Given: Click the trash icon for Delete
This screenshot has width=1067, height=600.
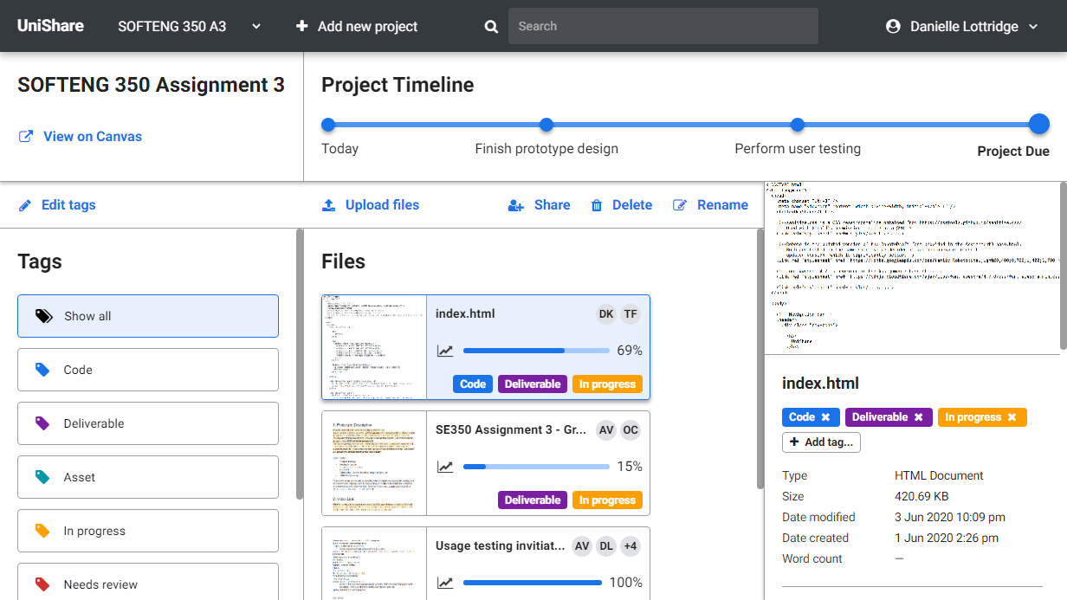Looking at the screenshot, I should tap(597, 205).
